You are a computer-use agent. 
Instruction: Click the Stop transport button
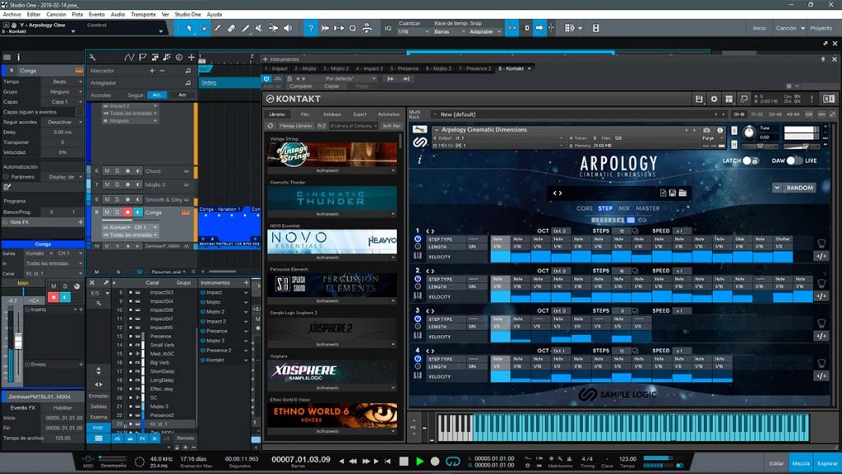click(x=404, y=461)
